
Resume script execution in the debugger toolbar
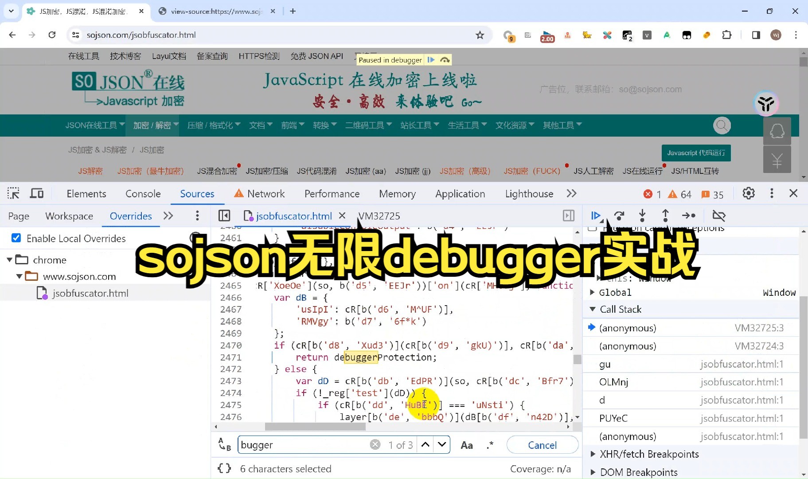(596, 216)
